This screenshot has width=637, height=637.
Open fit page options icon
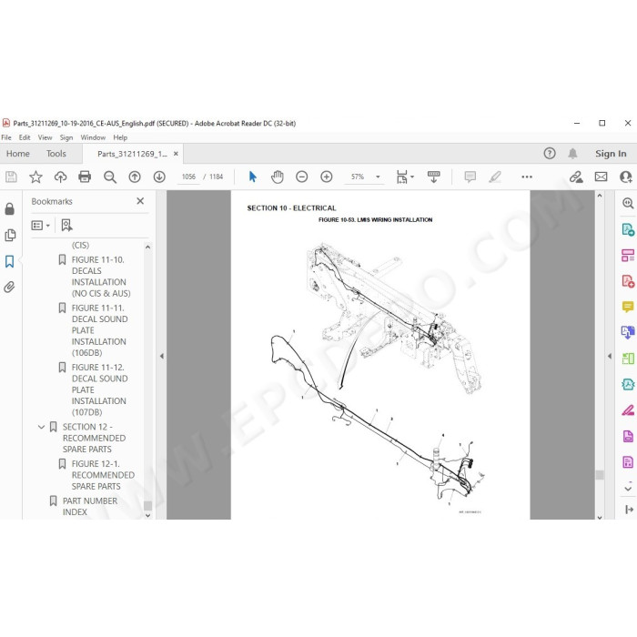pos(405,177)
